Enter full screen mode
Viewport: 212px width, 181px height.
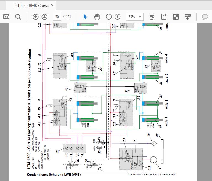pos(176,17)
